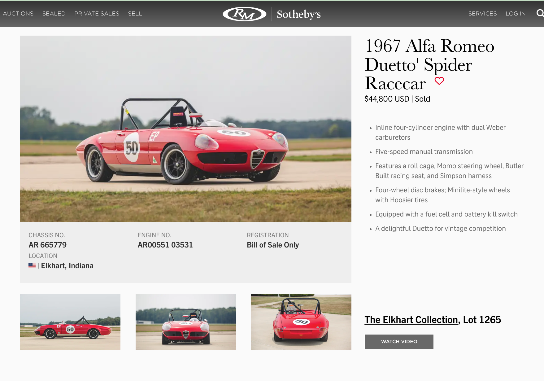Click the chassis number AR 665779

pos(48,245)
